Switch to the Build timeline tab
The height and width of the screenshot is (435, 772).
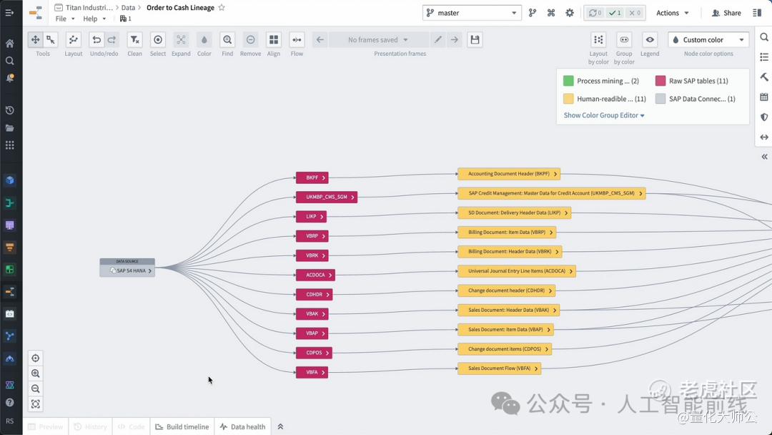[182, 426]
